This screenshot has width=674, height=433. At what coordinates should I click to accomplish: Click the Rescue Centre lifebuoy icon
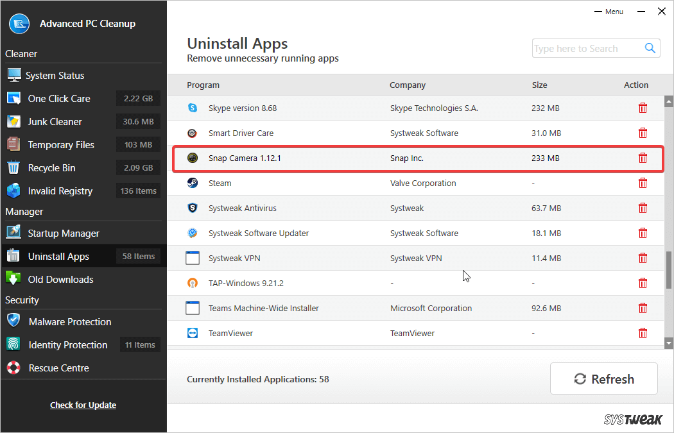(x=13, y=368)
